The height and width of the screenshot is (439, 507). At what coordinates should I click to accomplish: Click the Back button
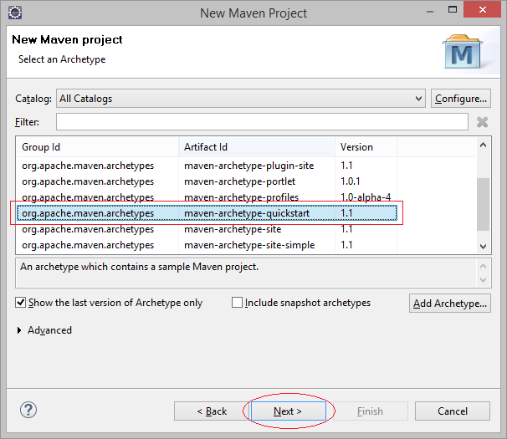(212, 411)
